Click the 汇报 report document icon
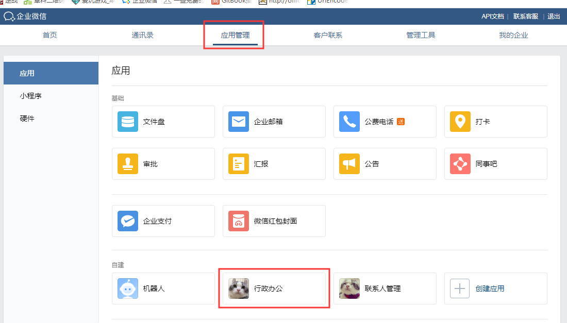The height and width of the screenshot is (323, 567). (239, 164)
